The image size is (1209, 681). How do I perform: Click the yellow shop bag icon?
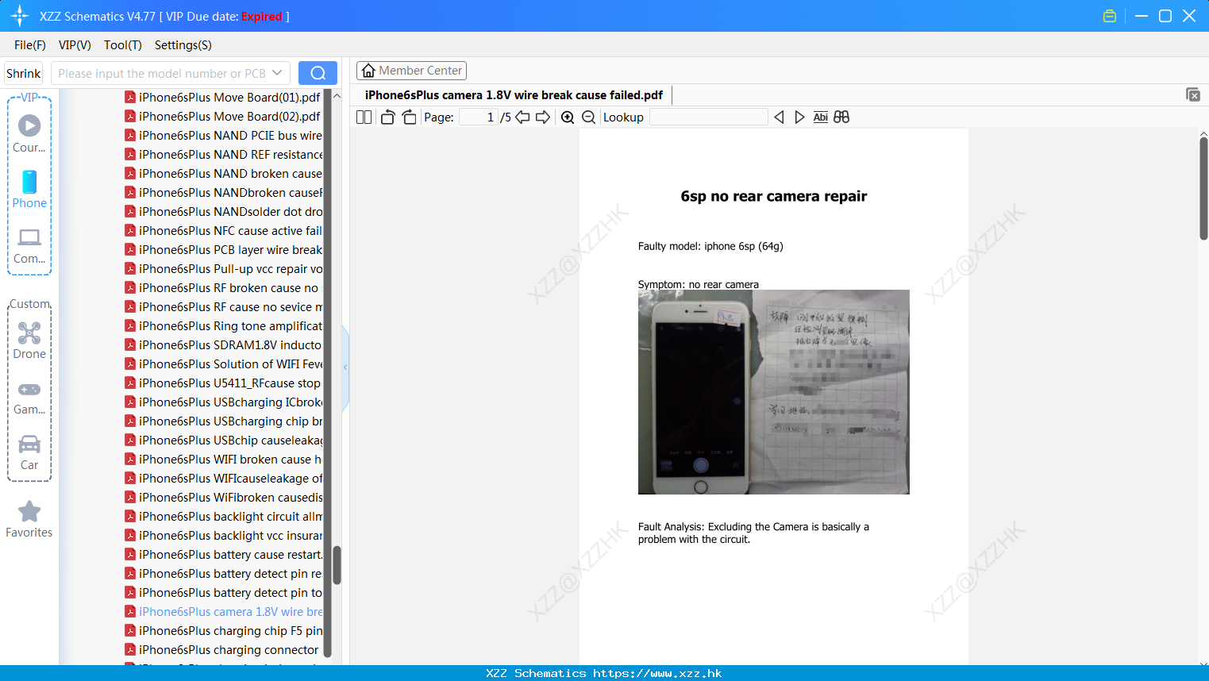(x=1110, y=16)
